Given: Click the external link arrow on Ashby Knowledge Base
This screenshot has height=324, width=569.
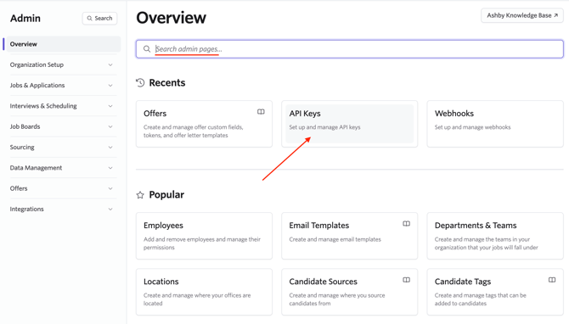Looking at the screenshot, I should coord(555,15).
